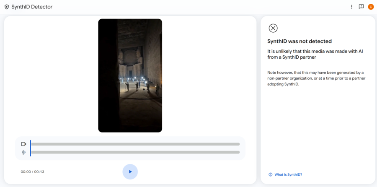Open the 'What is SynthID?' link
The image size is (377, 187).
(x=288, y=174)
